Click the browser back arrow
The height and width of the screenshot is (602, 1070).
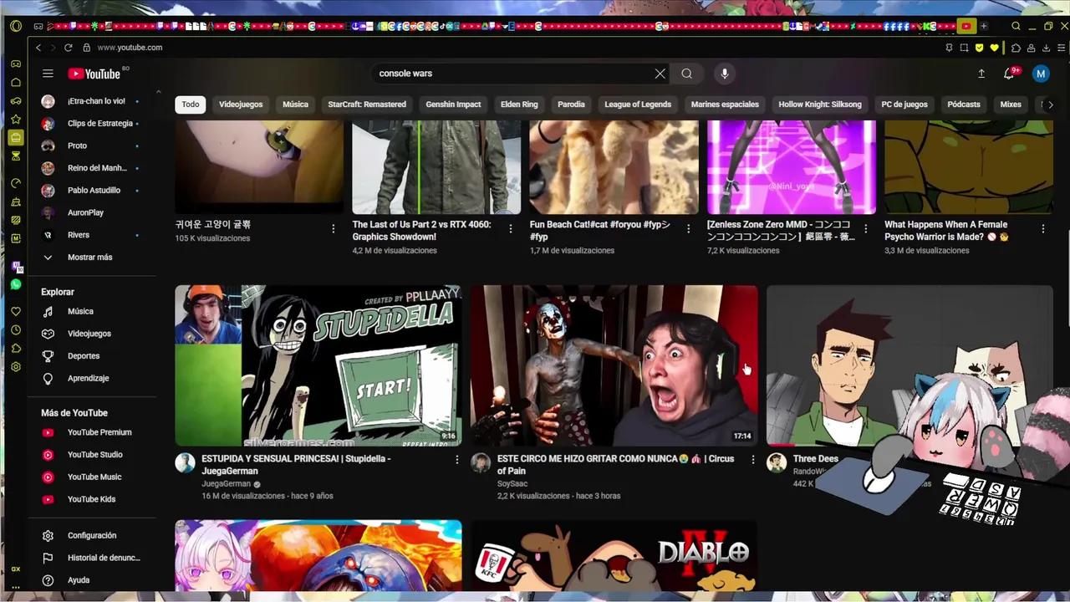[x=38, y=48]
